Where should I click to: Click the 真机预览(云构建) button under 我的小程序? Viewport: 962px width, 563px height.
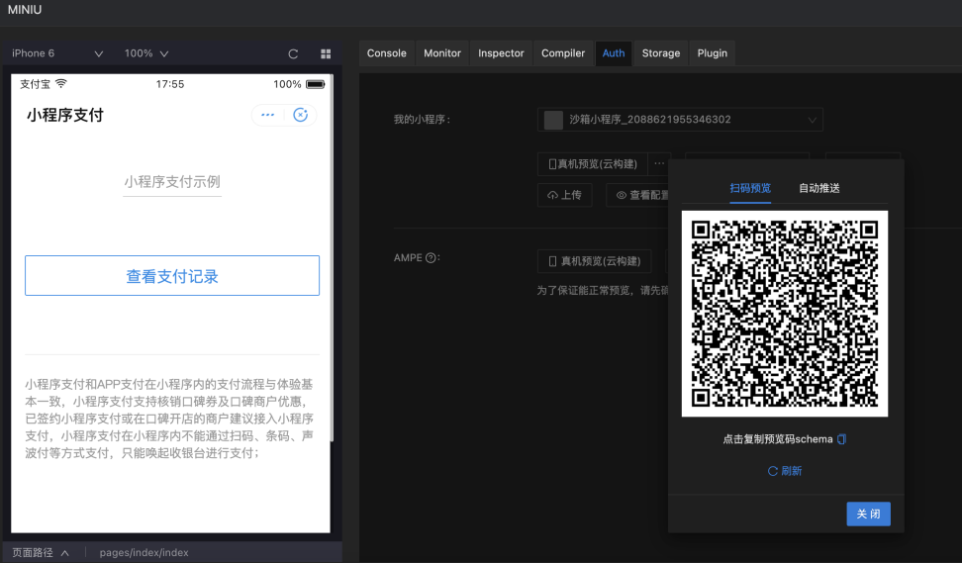click(x=593, y=163)
